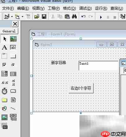Select the Pointer tool
This screenshot has height=137, width=126.
(5, 39)
